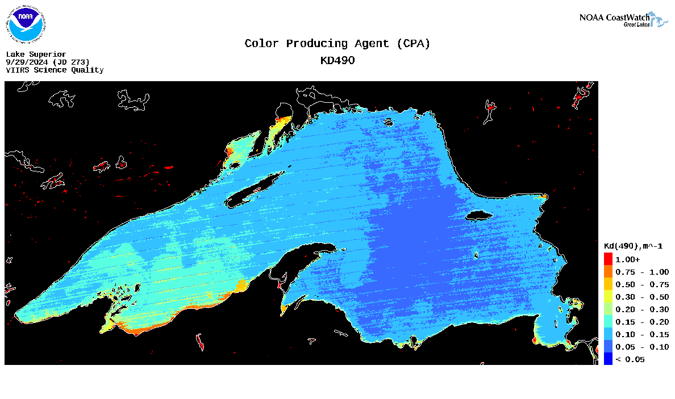Click the '0.50 - 0.75' legend label
The width and height of the screenshot is (675, 399).
point(642,284)
